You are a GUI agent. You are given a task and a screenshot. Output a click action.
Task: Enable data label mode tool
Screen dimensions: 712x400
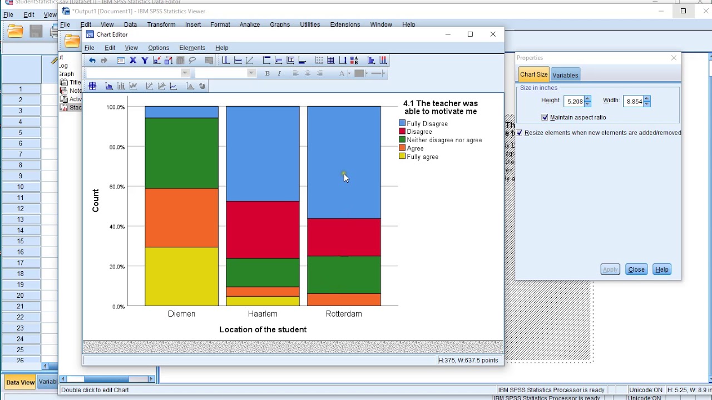pos(92,86)
